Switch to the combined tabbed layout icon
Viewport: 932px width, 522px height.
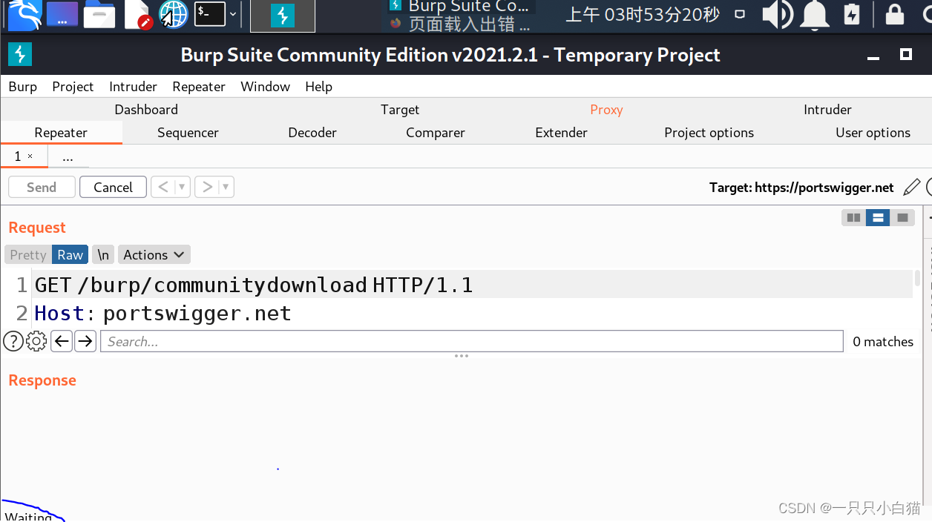click(902, 217)
